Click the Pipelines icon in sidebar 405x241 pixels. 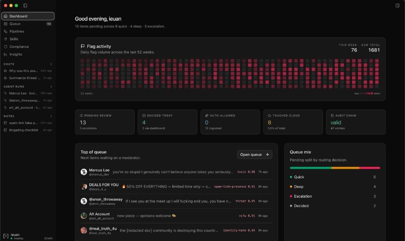coord(6,32)
